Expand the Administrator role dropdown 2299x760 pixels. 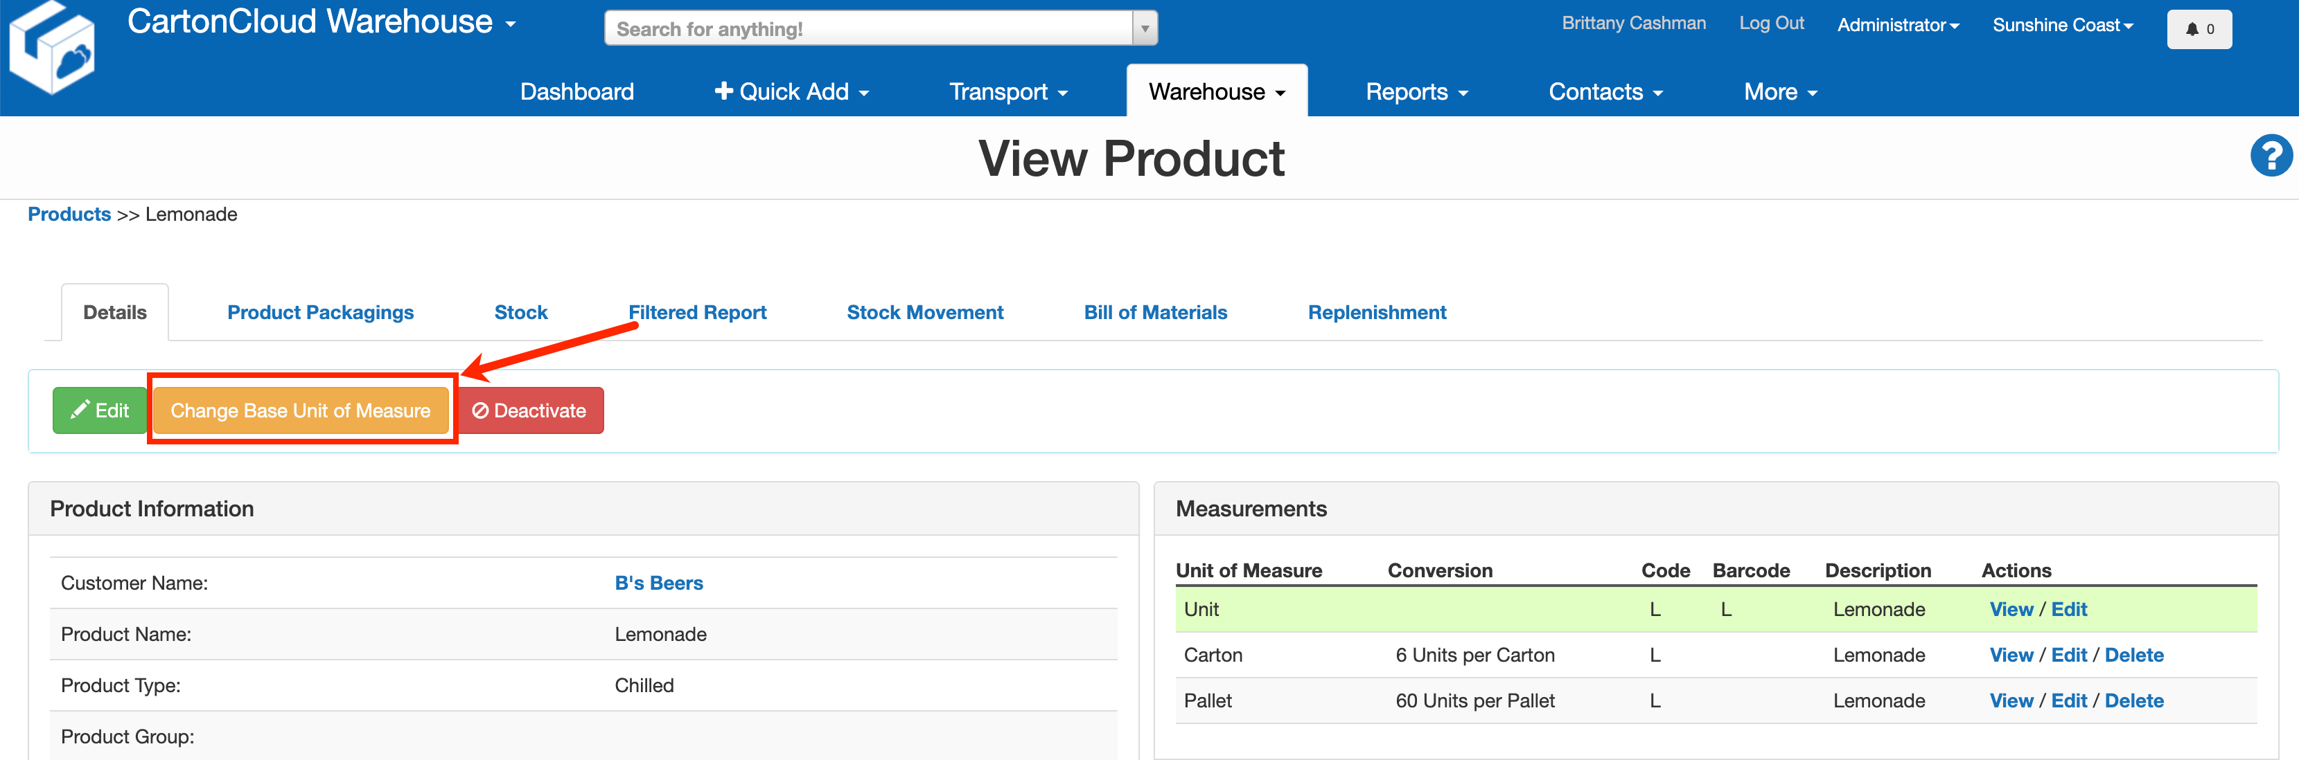[1897, 24]
